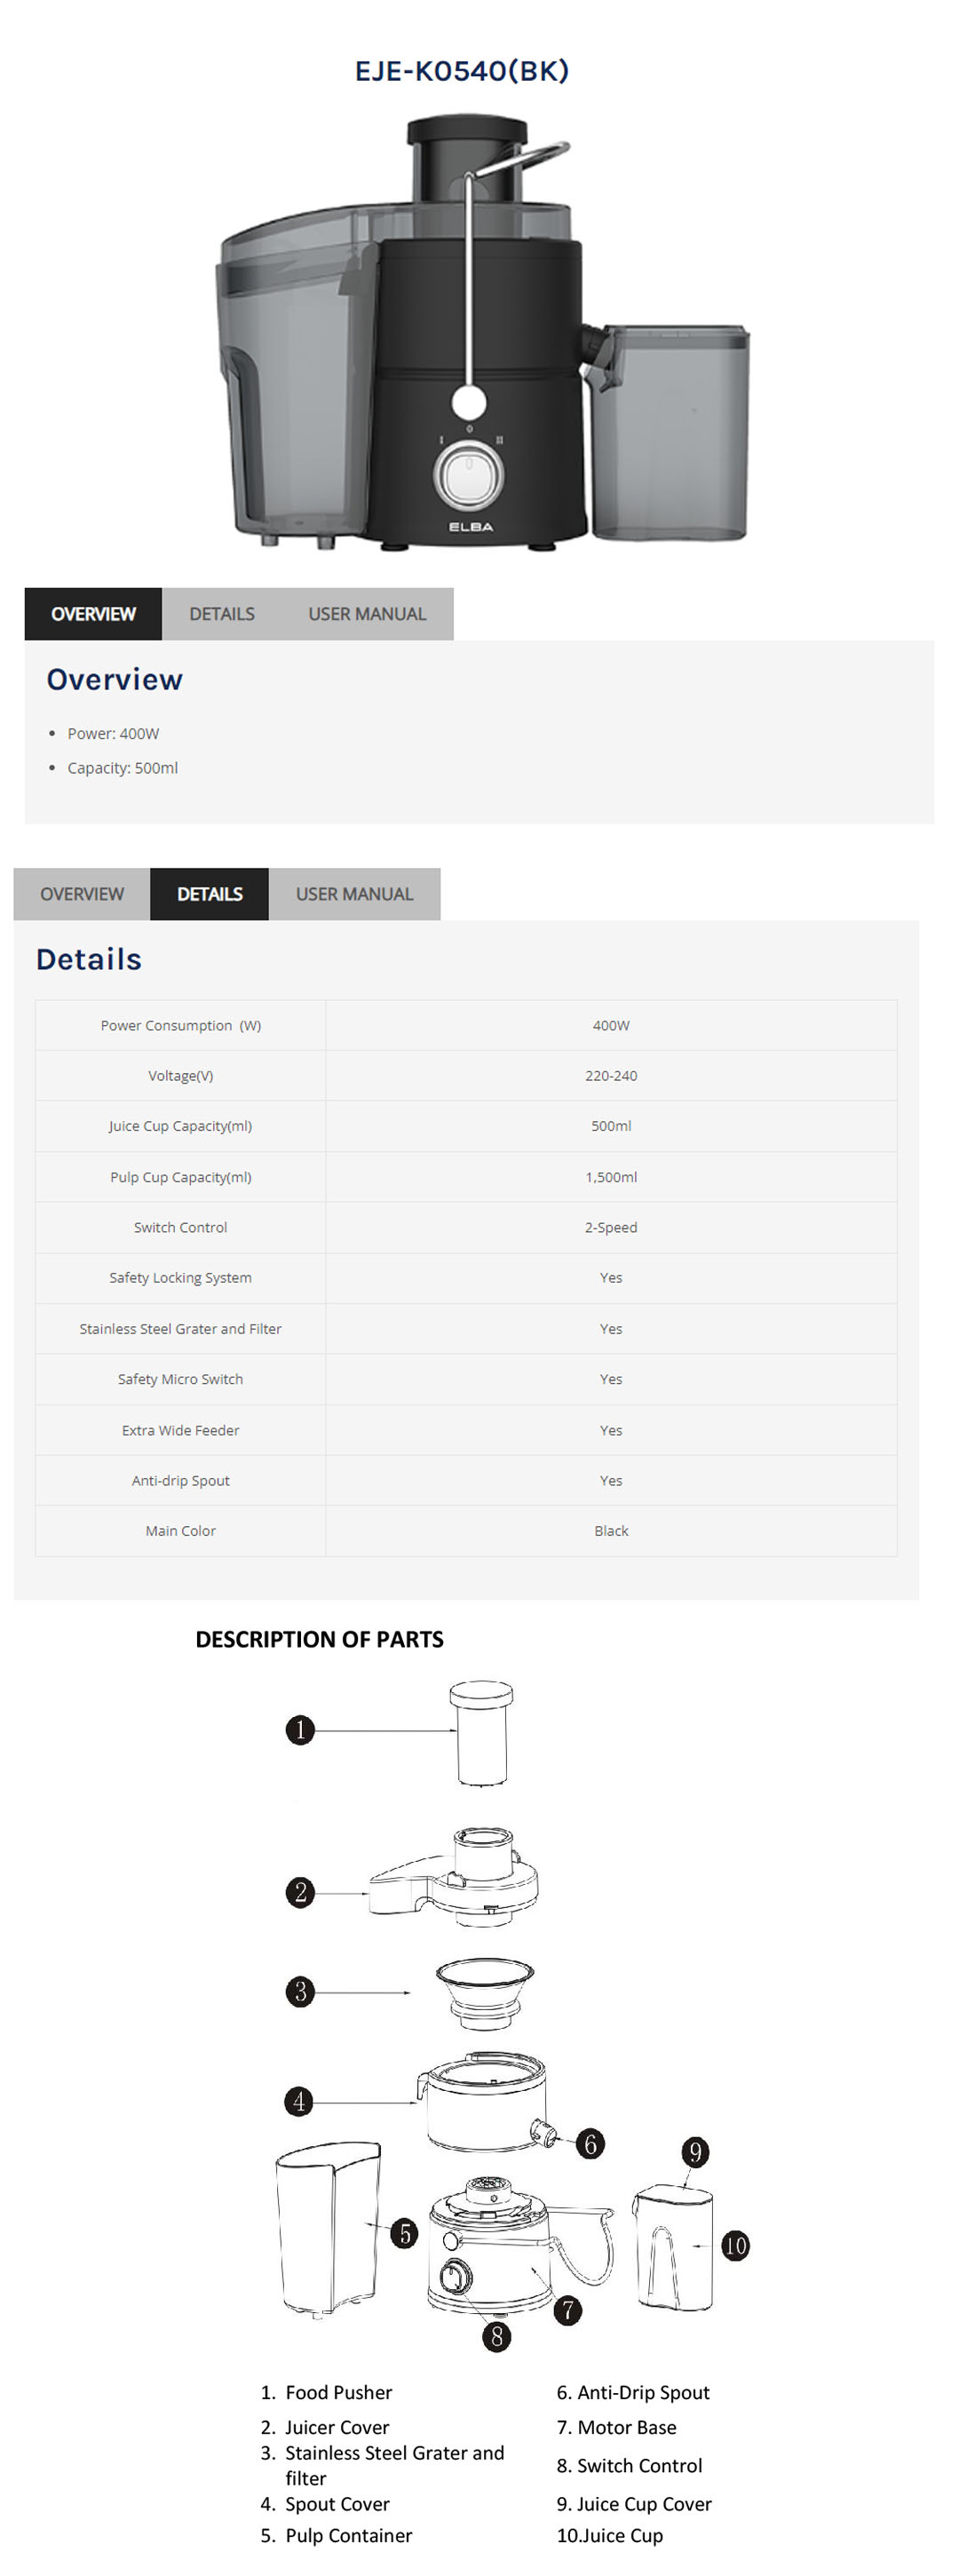Open USER MANUAL tab above the Details heading
The image size is (959, 2576).
click(x=354, y=894)
